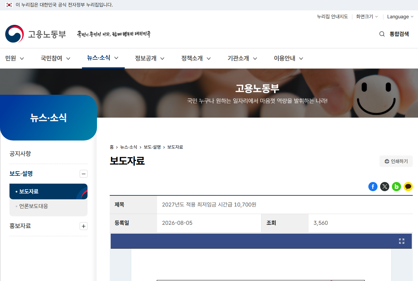Expand the 정보공개 menu
418x281 pixels.
pos(150,58)
